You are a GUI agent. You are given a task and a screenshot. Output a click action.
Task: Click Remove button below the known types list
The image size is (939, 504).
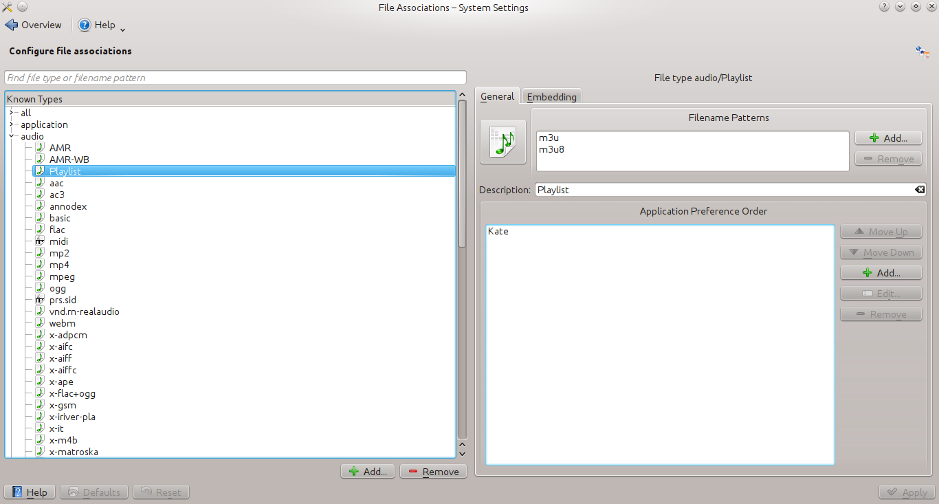[433, 472]
